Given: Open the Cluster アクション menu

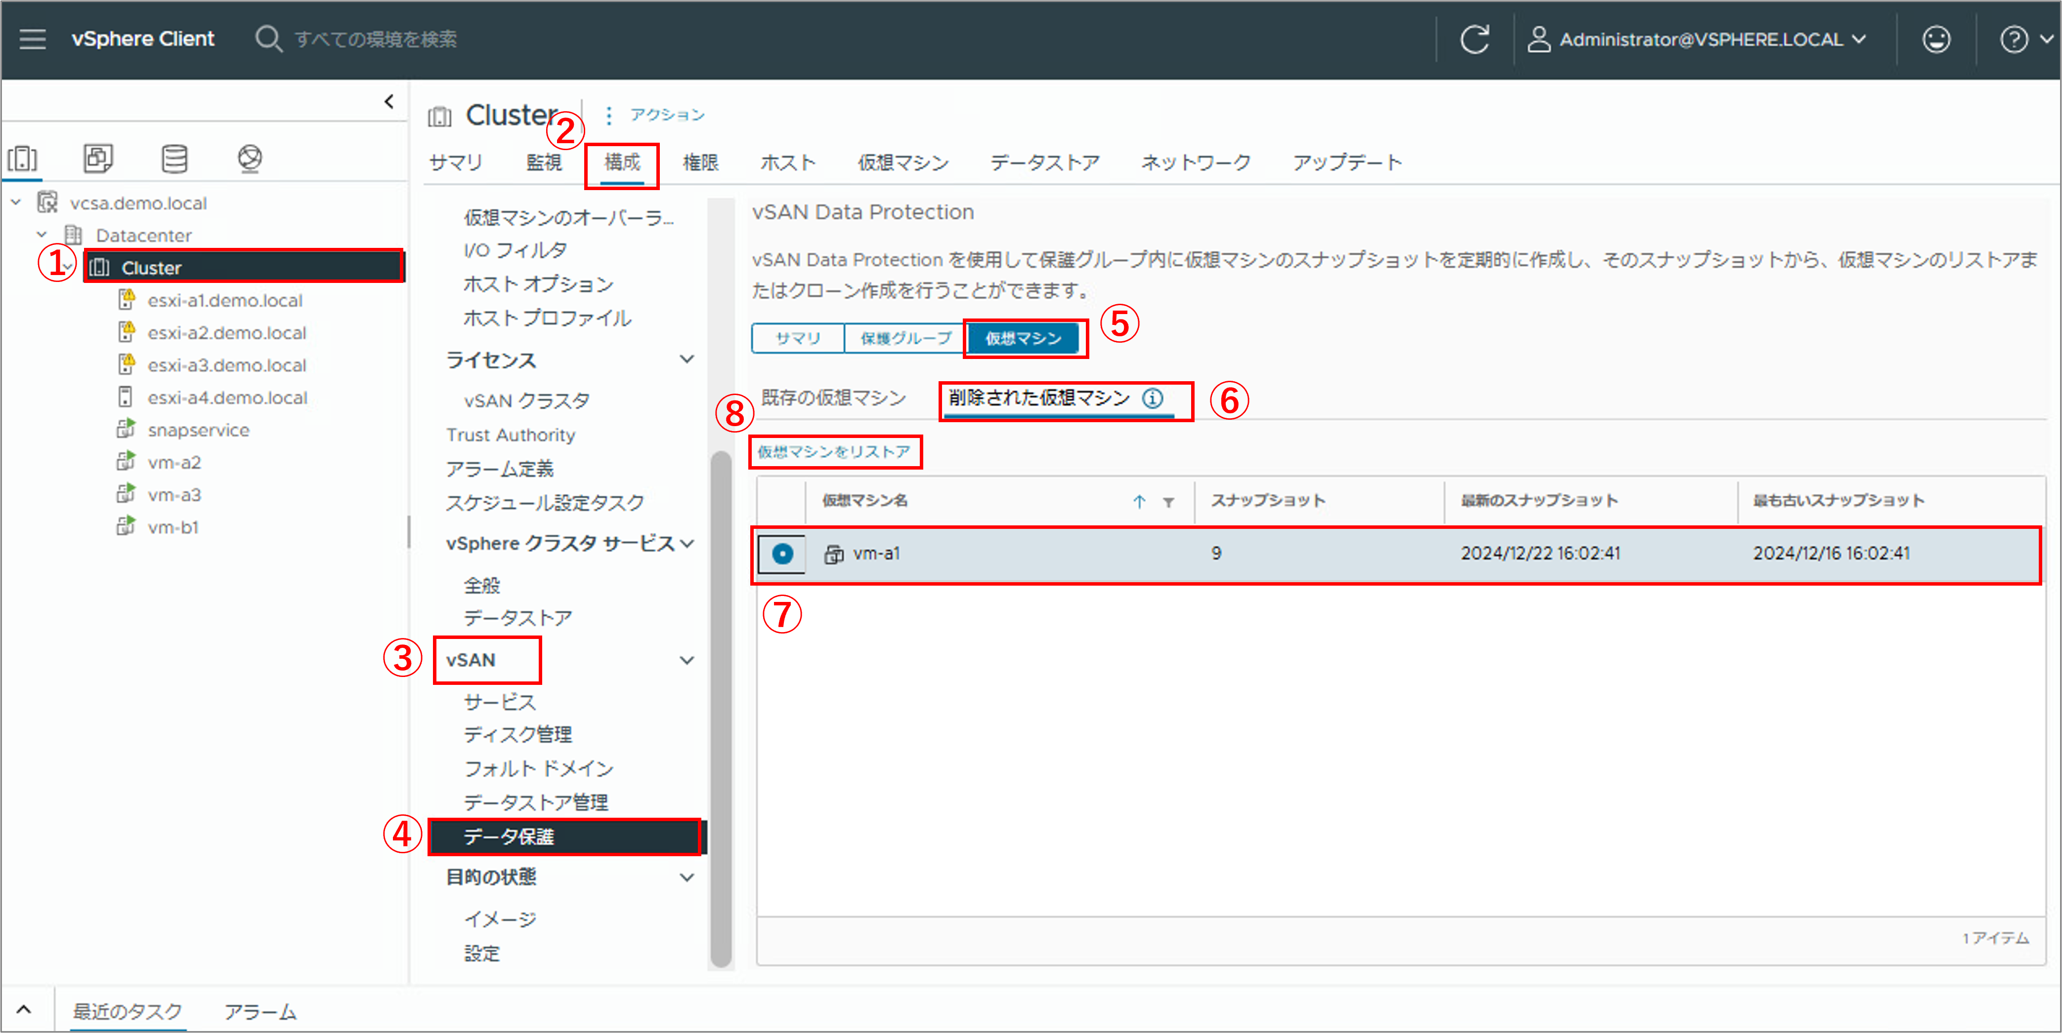Looking at the screenshot, I should coord(655,115).
